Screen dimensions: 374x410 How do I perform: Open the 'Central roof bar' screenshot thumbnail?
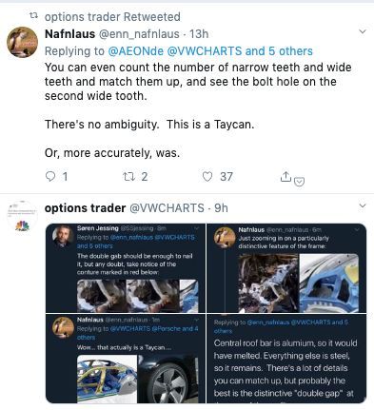(x=286, y=359)
